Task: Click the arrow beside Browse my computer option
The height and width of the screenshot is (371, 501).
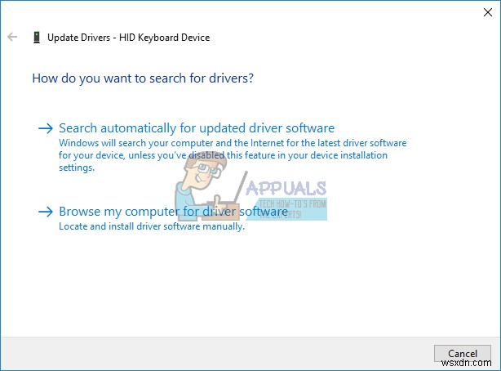Action: coord(46,212)
